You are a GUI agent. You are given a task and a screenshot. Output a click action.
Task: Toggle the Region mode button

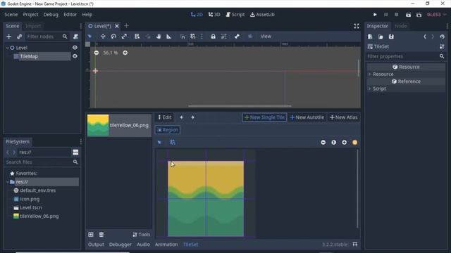[168, 130]
